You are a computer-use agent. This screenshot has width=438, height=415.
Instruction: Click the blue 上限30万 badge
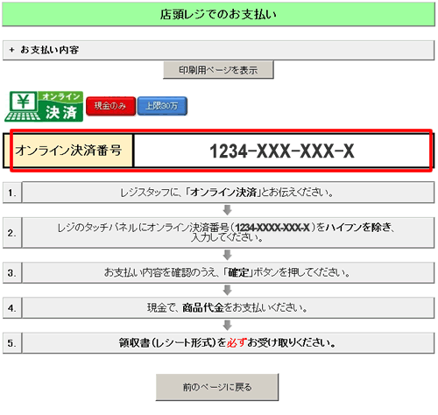162,106
